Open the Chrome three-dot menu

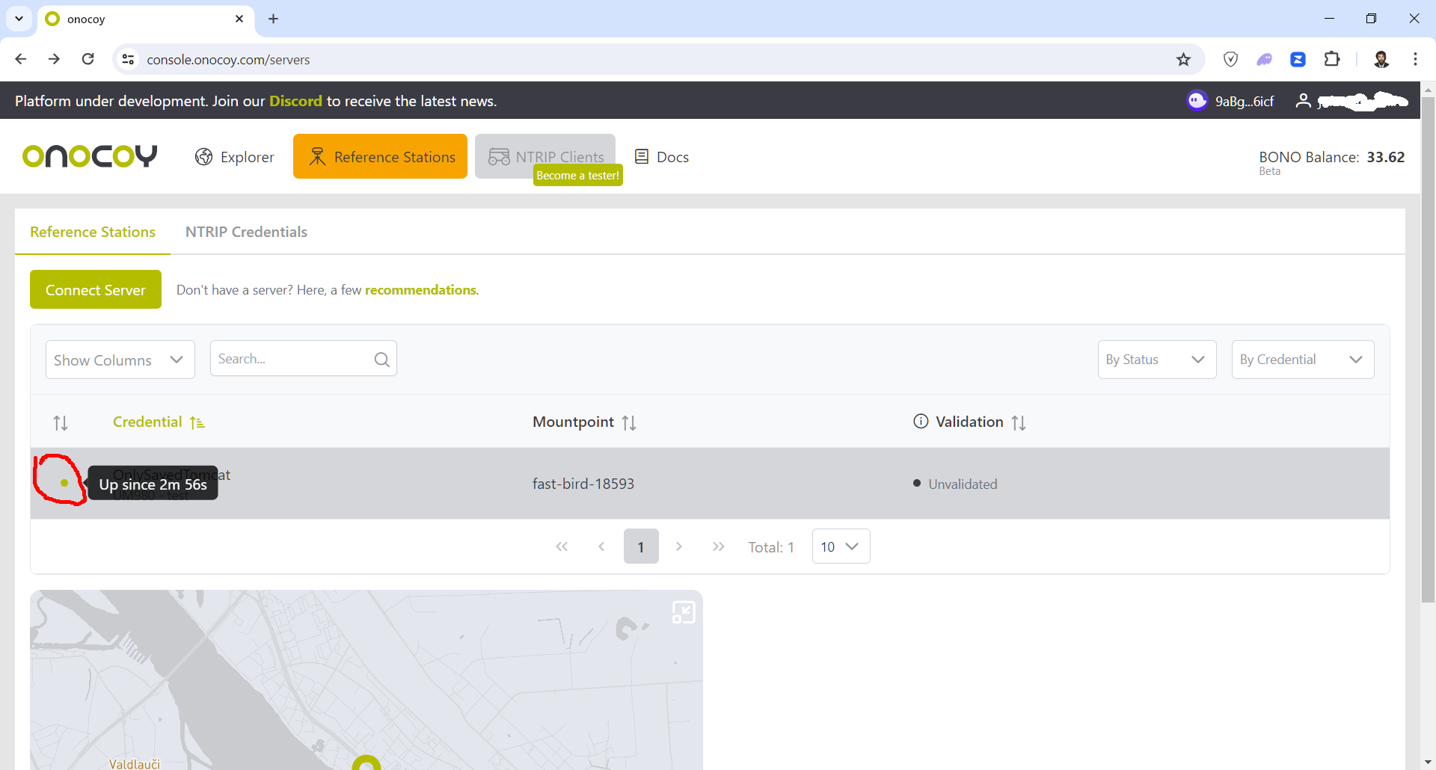[x=1415, y=59]
